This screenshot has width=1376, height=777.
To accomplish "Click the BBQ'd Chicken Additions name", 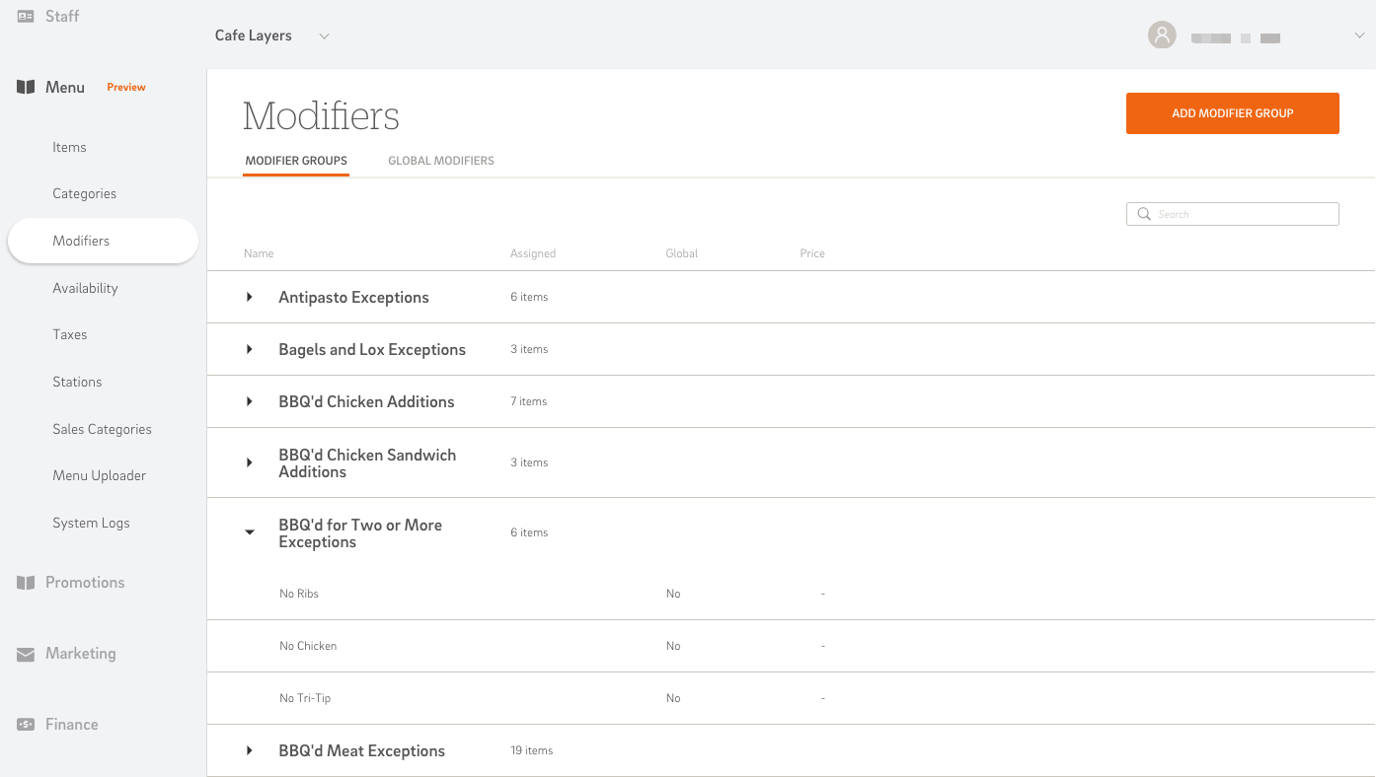I will pos(366,401).
